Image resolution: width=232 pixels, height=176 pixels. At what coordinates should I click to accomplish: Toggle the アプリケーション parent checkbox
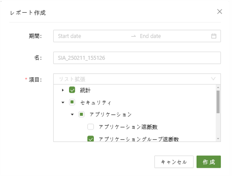pyautogui.click(x=81, y=114)
